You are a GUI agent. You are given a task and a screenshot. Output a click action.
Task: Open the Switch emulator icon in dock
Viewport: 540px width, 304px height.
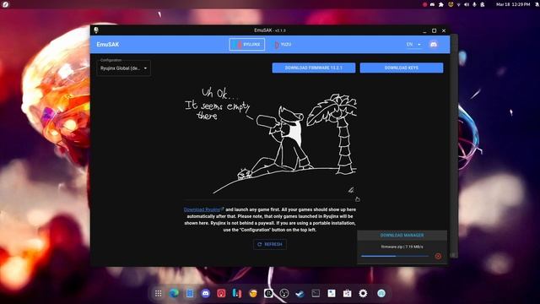click(237, 293)
